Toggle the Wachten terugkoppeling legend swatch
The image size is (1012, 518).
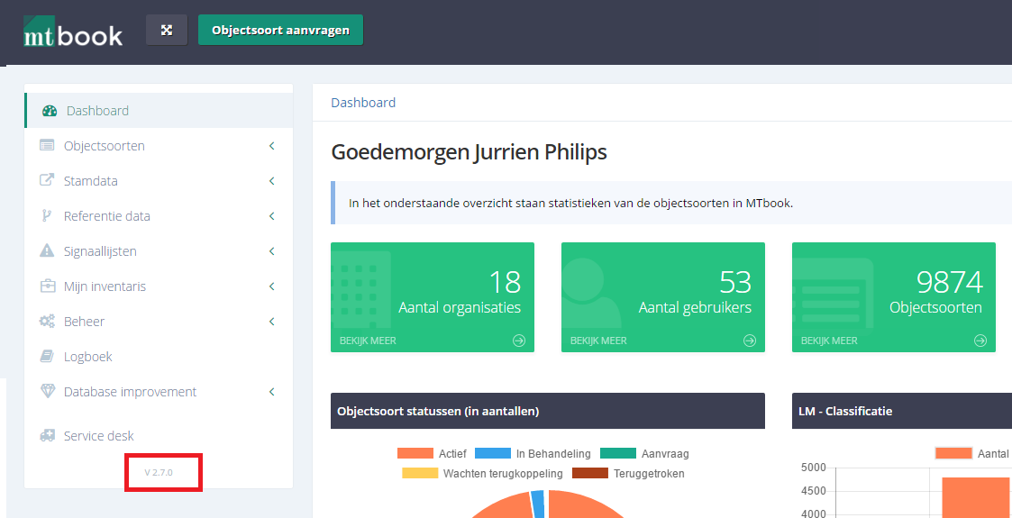418,473
